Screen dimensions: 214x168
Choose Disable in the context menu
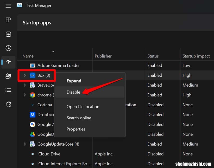pyautogui.click(x=73, y=92)
